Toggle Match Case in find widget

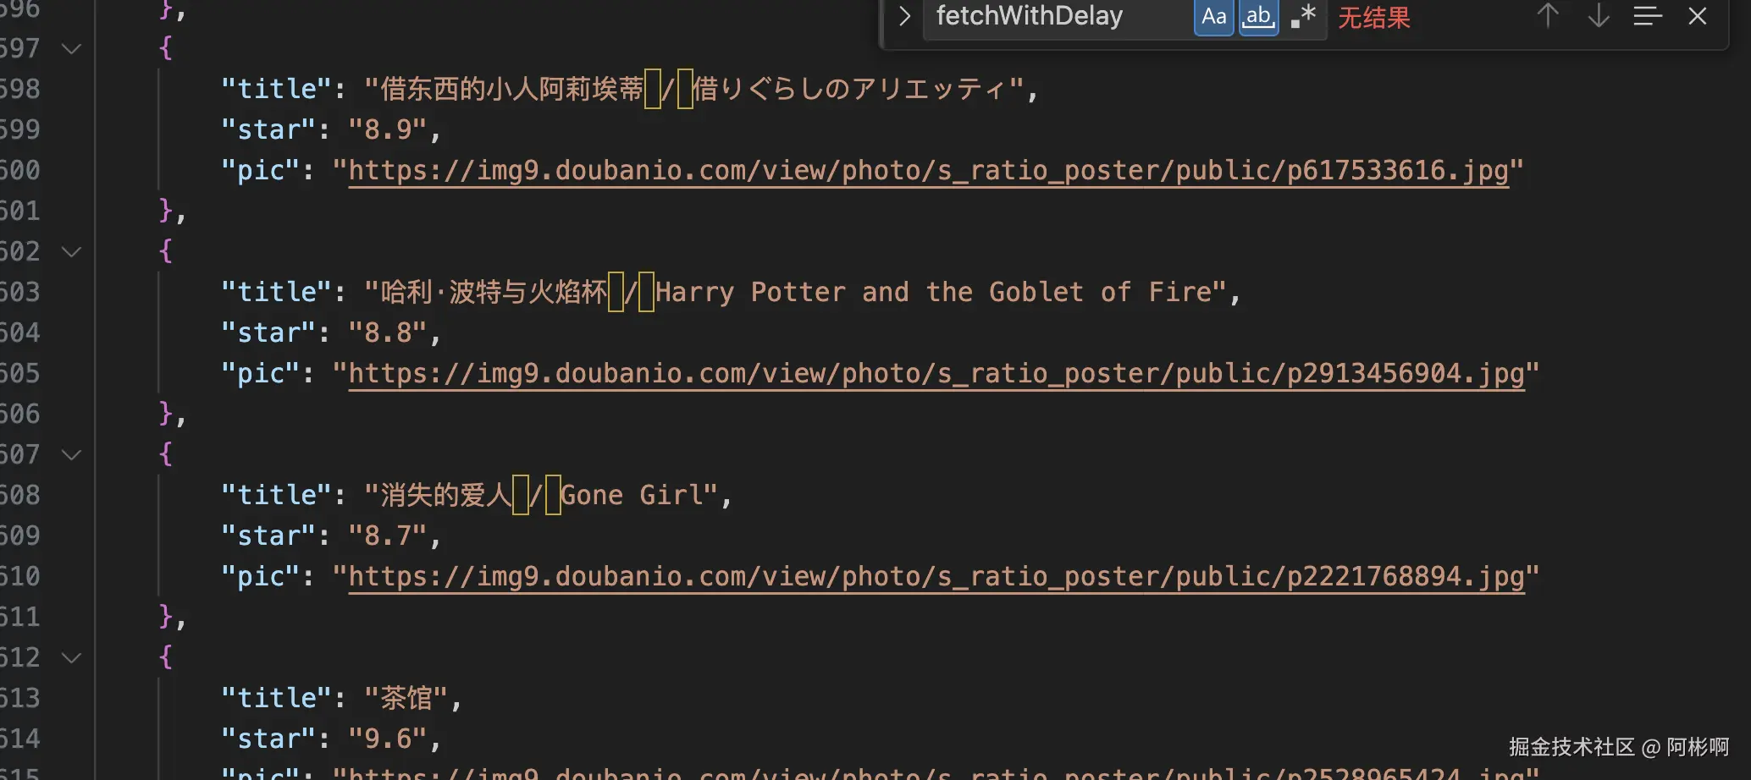tap(1213, 17)
